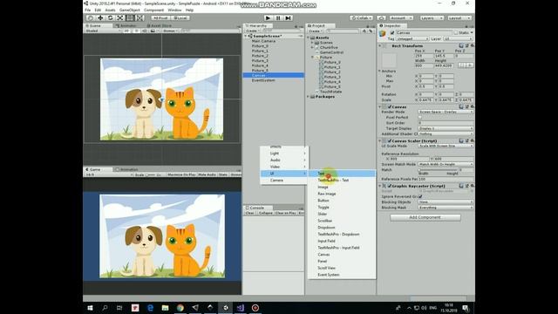Choose Image from the UI submenu
This screenshot has width=558, height=314.
click(342, 187)
